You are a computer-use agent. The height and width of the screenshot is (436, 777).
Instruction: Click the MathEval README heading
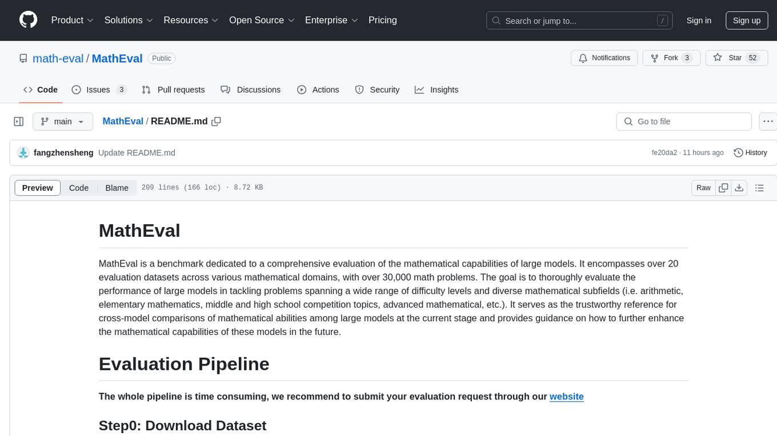(x=139, y=231)
